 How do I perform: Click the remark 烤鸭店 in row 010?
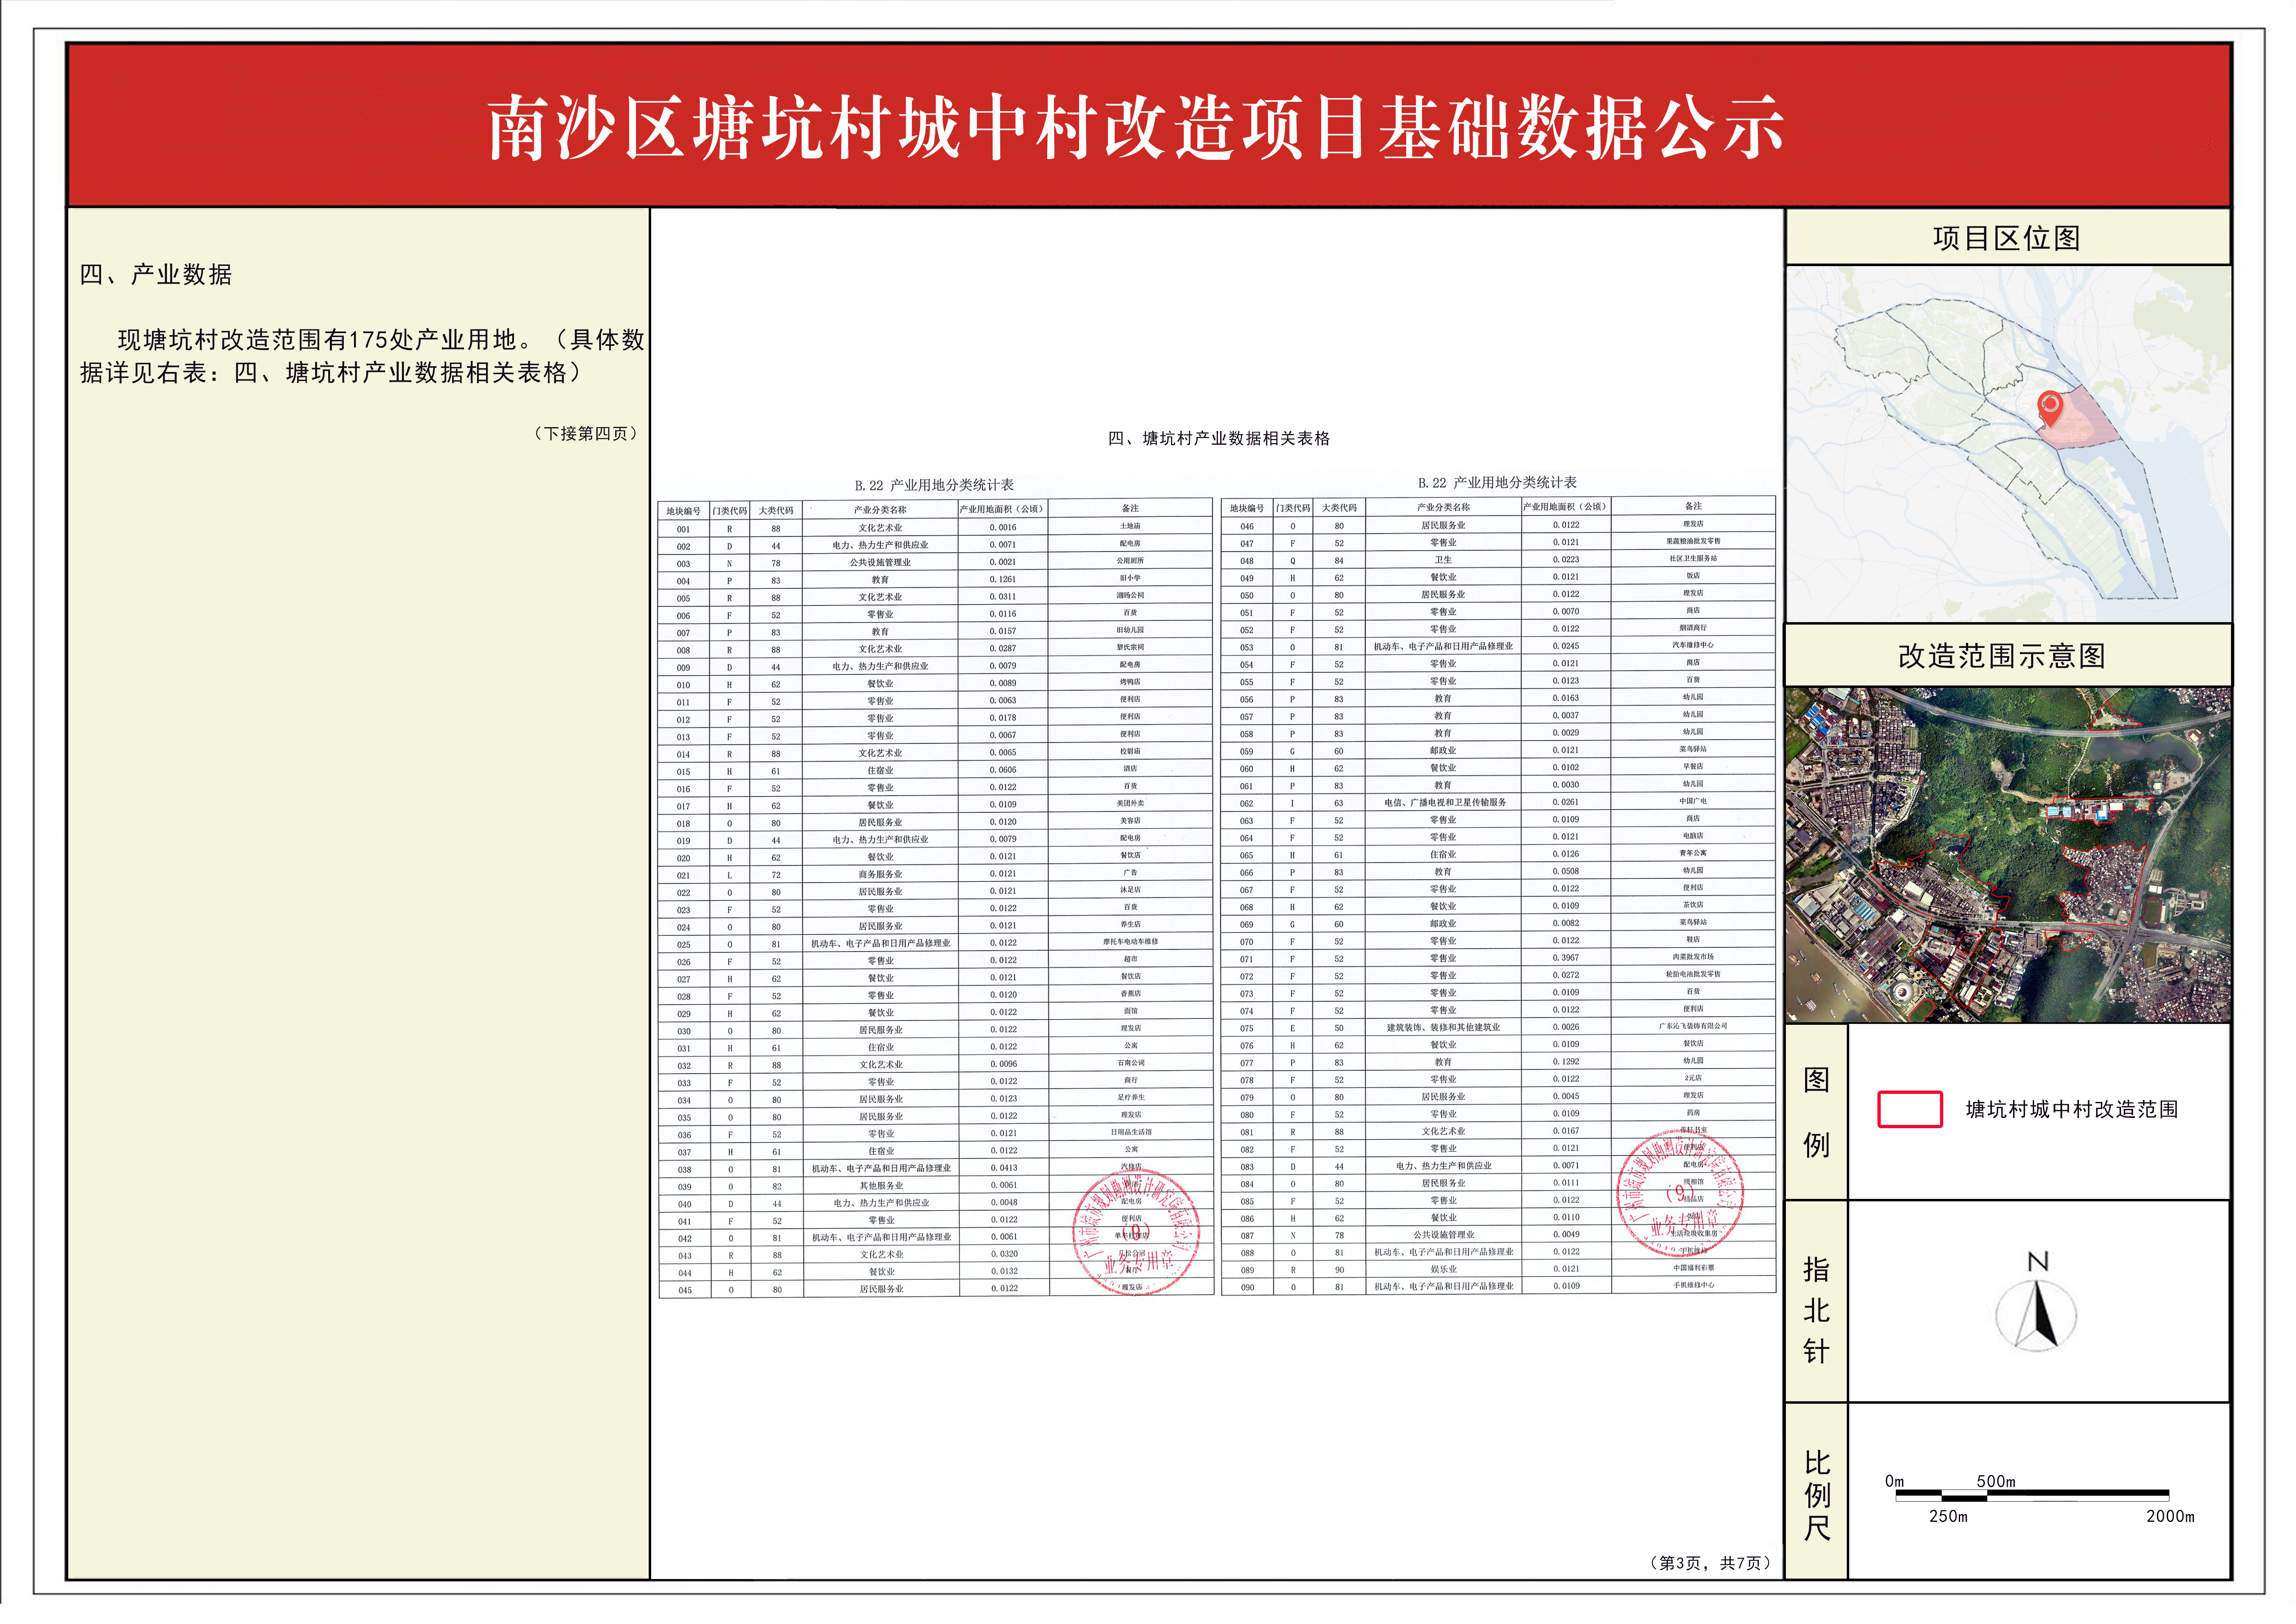point(1130,682)
